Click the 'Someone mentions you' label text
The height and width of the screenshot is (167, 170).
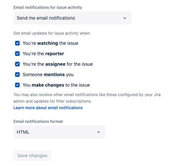[48, 75]
